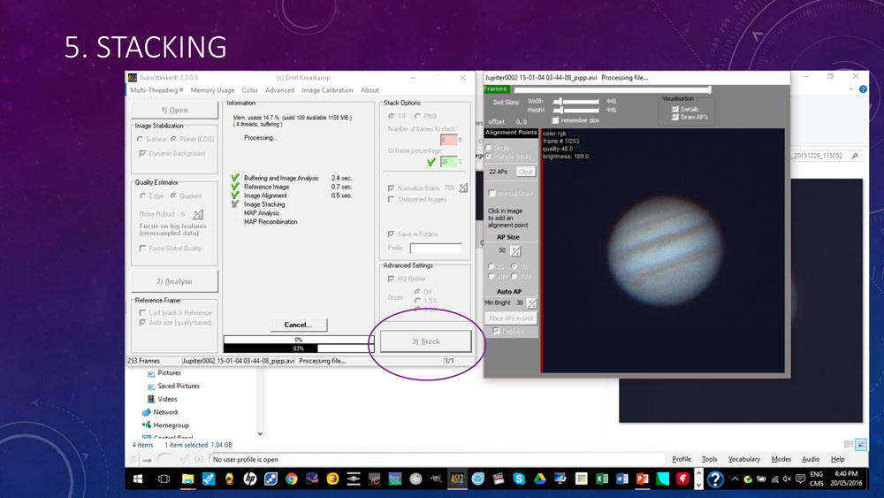Open the Profile menu in the Dragon bar
This screenshot has height=498, width=884.
(682, 459)
